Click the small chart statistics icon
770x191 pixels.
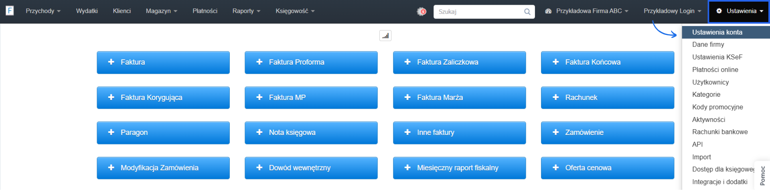[x=385, y=36]
